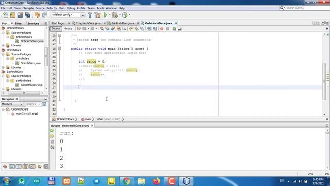
Task: Toggle Highlight Search in editor toolbar
Action: (119, 29)
